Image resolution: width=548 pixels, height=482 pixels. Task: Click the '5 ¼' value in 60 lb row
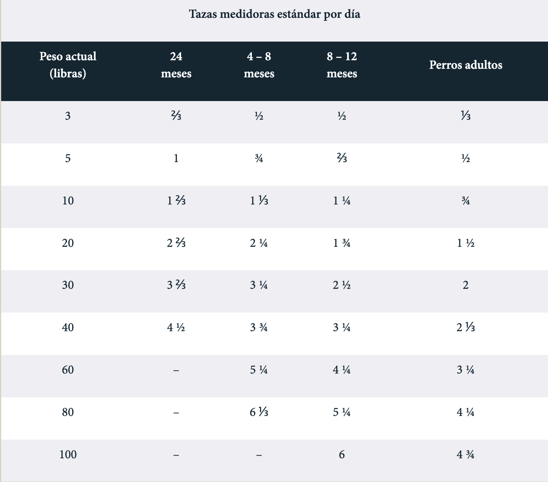coord(259,370)
